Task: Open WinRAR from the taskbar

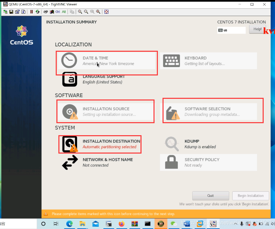Action: point(134,224)
